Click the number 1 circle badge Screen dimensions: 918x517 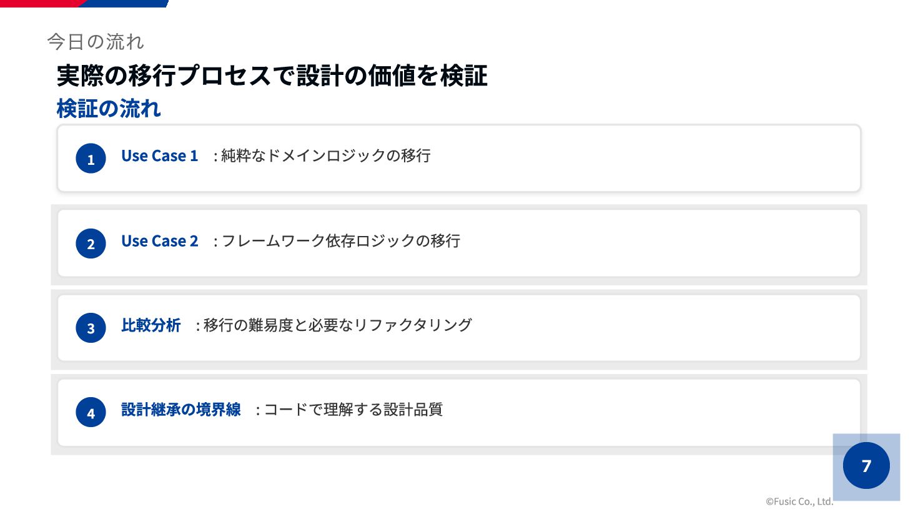click(91, 159)
